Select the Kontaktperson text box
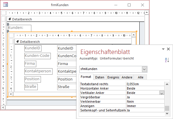The image size is (173, 119). pos(67,71)
